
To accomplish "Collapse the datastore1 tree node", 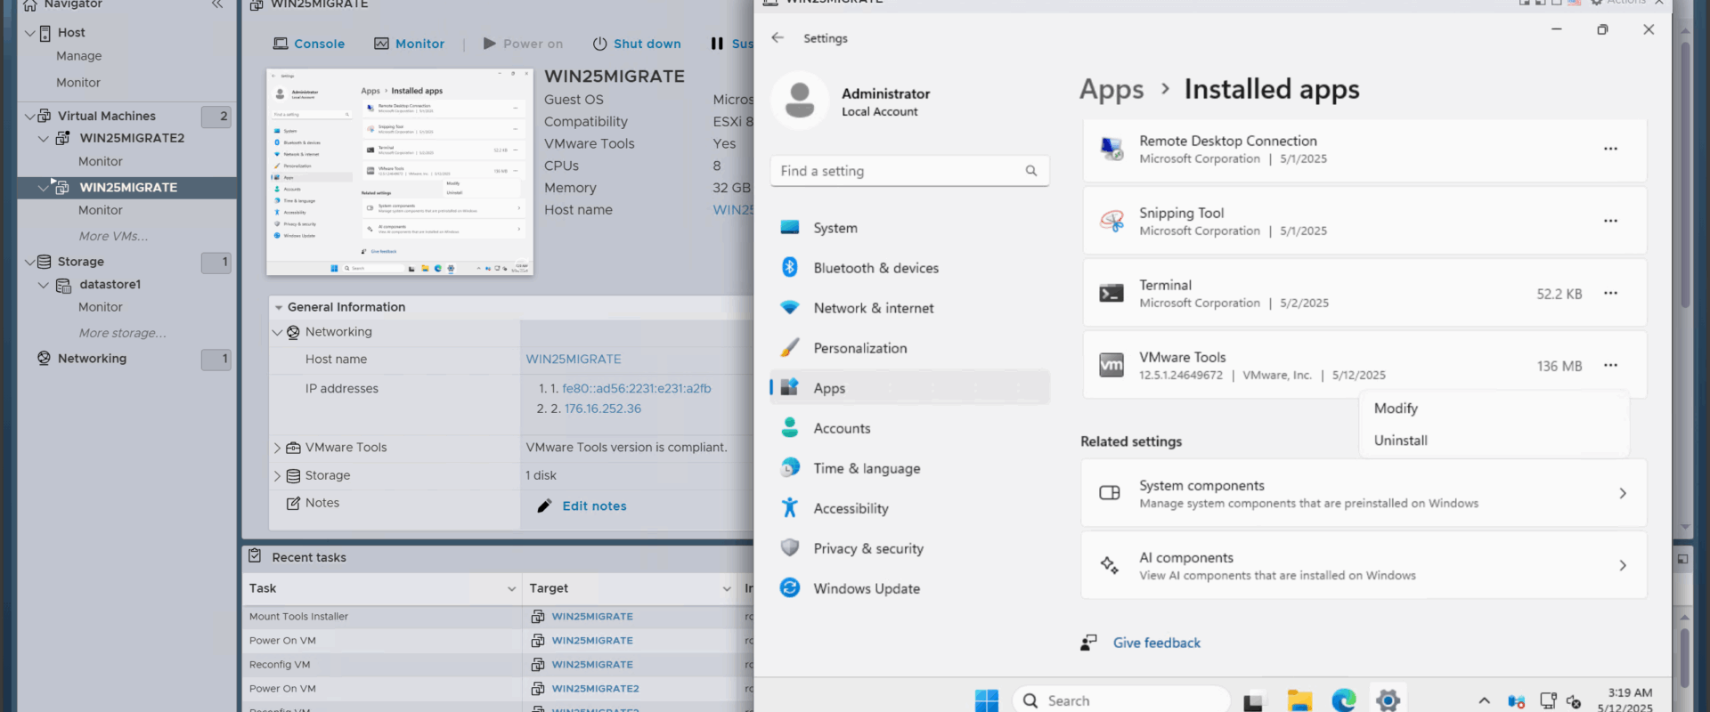I will point(44,285).
